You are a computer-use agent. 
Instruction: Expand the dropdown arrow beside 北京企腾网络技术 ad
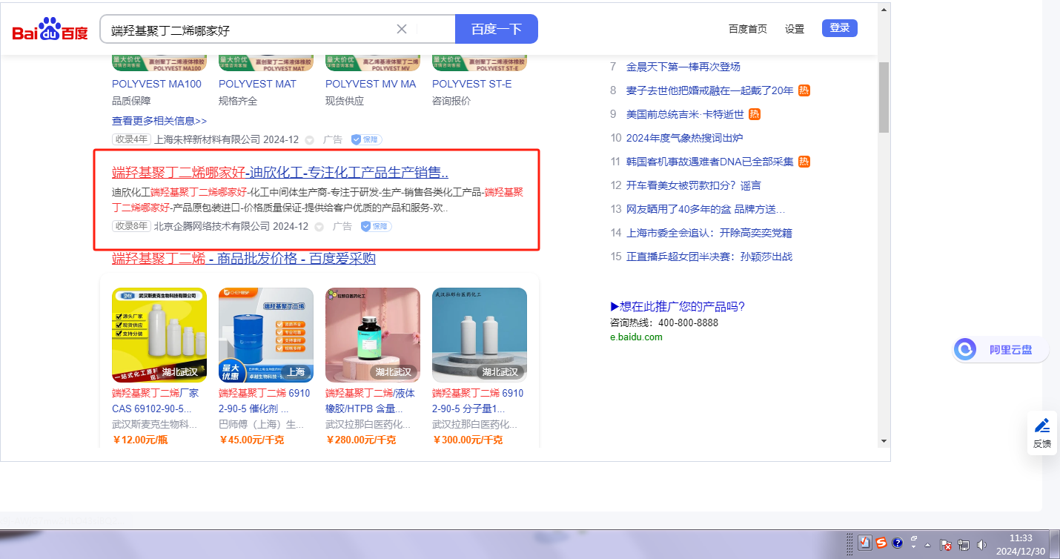click(x=319, y=226)
